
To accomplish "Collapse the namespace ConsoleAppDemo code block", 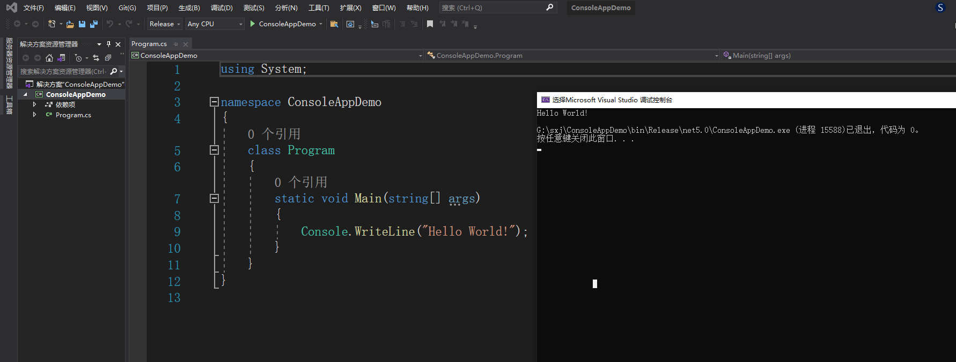I will click(214, 101).
